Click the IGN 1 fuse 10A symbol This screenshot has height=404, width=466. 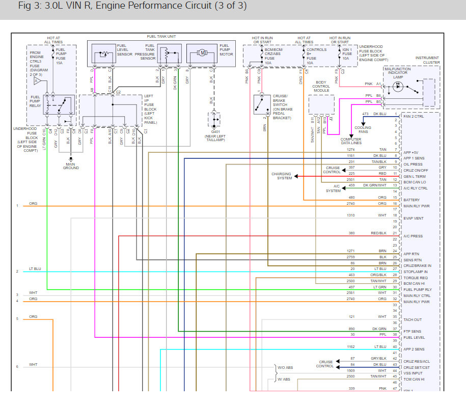[339, 53]
